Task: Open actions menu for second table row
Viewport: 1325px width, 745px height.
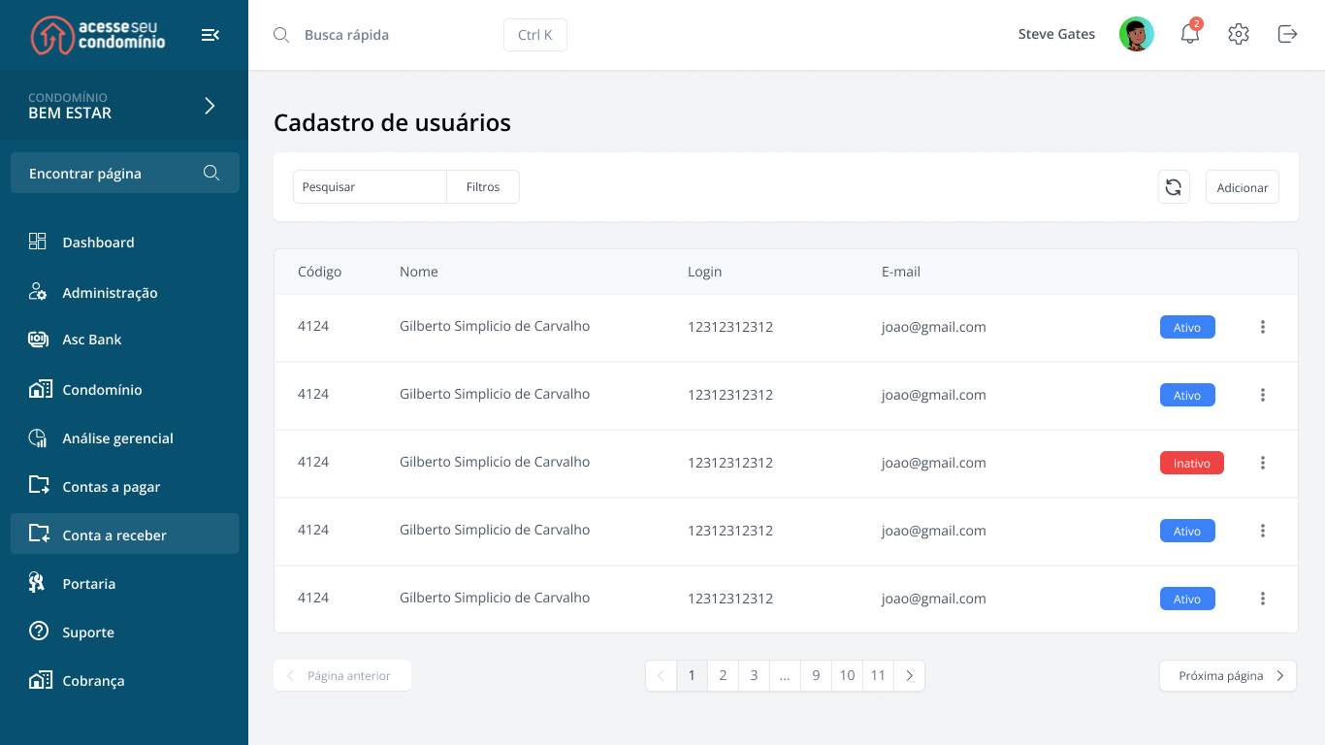Action: [x=1263, y=395]
